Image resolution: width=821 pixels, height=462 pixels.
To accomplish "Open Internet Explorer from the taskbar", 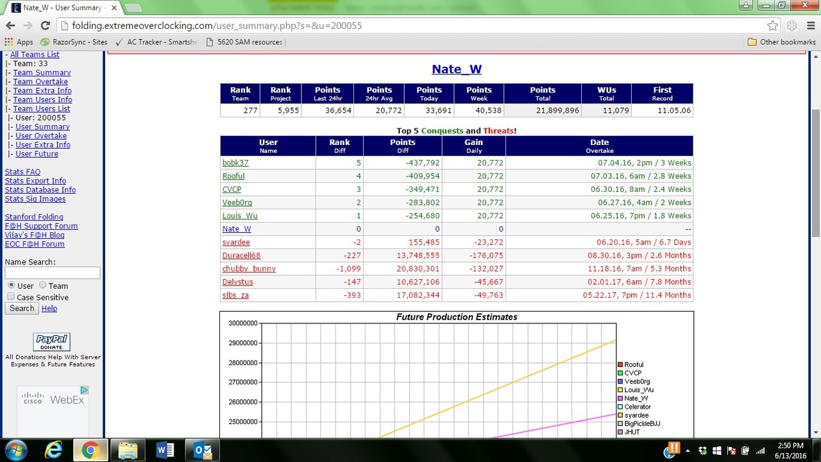I will tap(53, 450).
